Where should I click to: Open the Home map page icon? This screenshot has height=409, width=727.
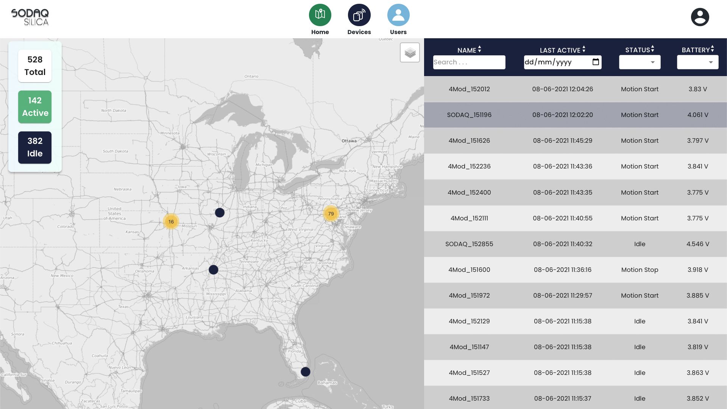point(320,15)
